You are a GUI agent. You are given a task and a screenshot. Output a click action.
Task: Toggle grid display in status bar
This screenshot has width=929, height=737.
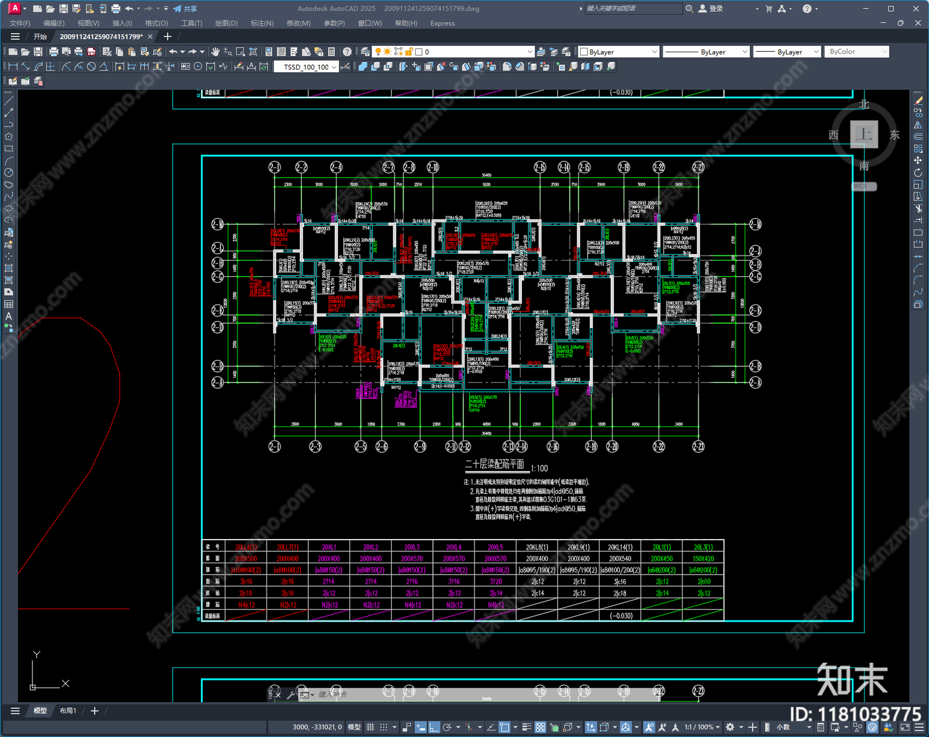tap(370, 727)
